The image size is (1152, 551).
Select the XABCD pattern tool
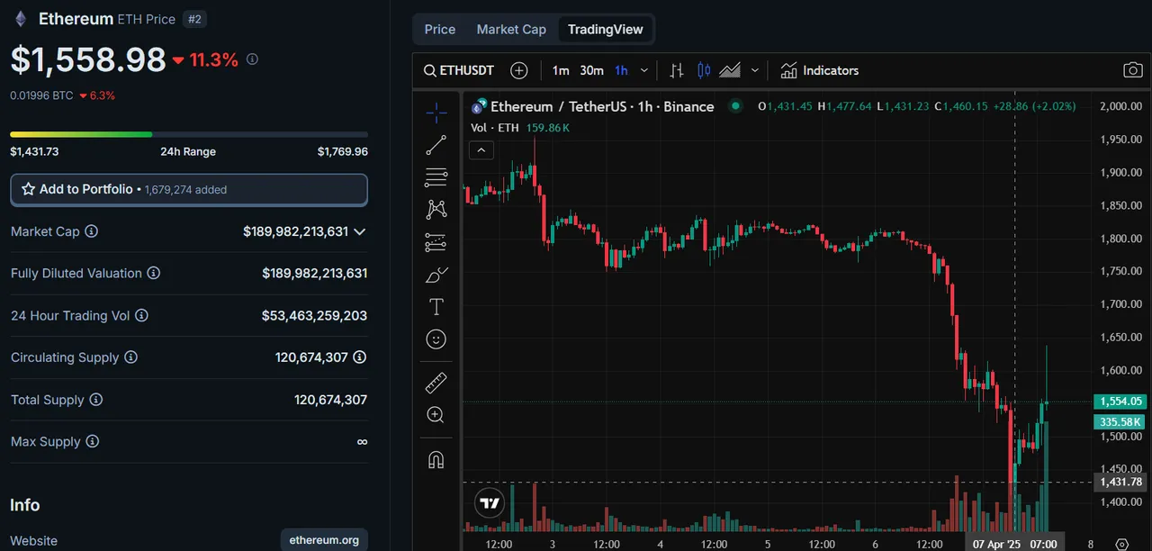pyautogui.click(x=436, y=209)
